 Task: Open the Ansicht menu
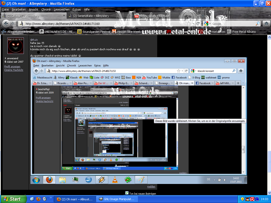34,10
